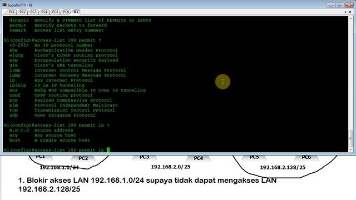Switch to the PC2 tab
The image size is (356, 200).
[22, 12]
